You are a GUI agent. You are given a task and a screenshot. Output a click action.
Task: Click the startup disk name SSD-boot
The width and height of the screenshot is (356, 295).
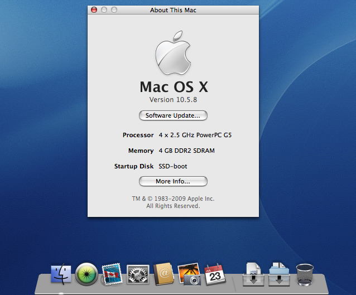(x=173, y=166)
